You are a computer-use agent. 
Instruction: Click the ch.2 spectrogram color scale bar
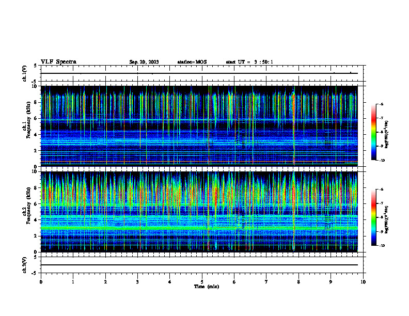tap(374, 217)
